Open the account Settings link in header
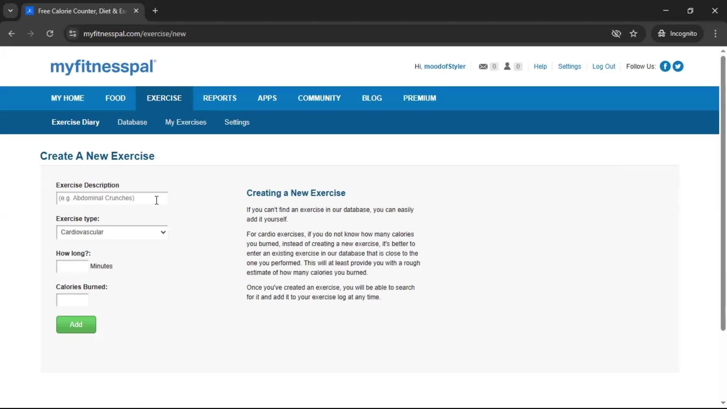 tap(569, 66)
